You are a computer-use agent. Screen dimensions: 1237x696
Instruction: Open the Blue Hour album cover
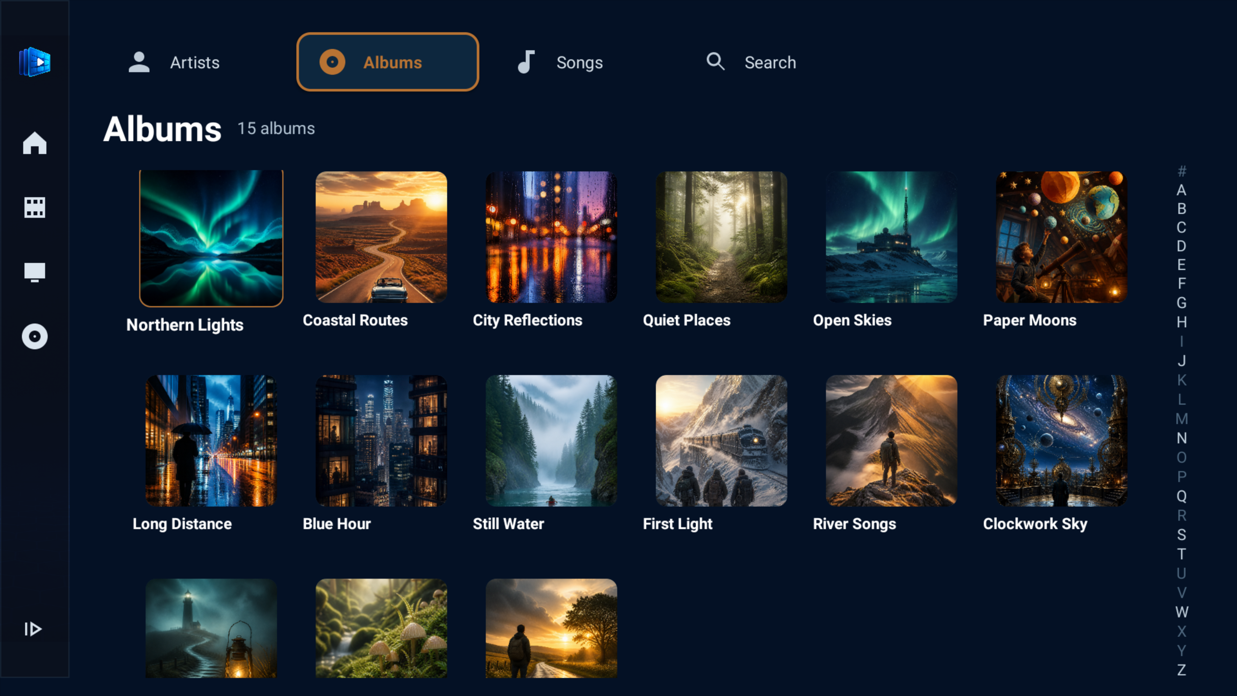tap(381, 441)
